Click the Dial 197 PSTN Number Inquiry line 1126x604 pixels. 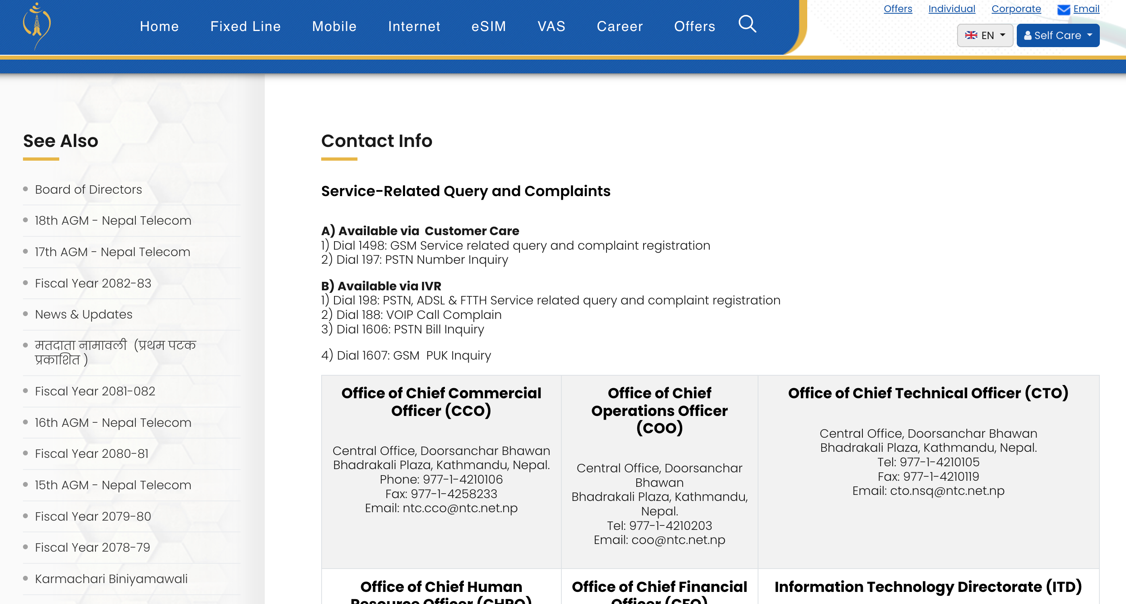click(414, 260)
